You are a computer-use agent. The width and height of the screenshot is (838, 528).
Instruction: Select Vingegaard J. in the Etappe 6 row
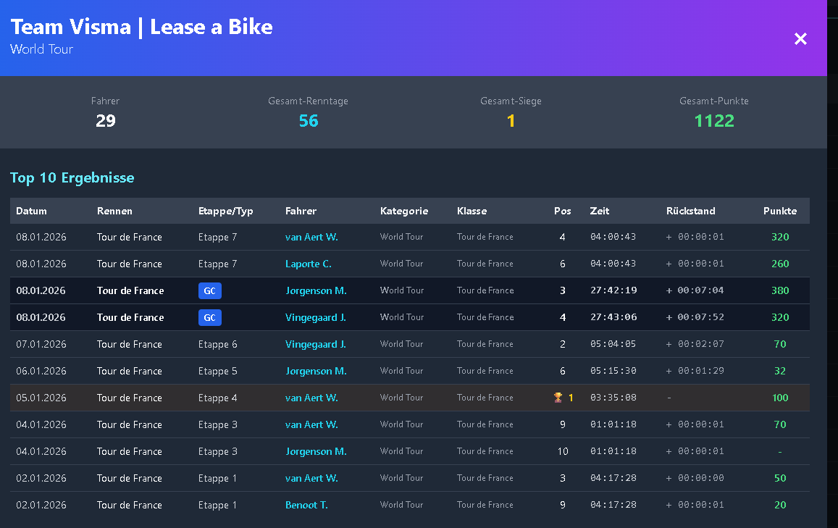[x=315, y=344]
